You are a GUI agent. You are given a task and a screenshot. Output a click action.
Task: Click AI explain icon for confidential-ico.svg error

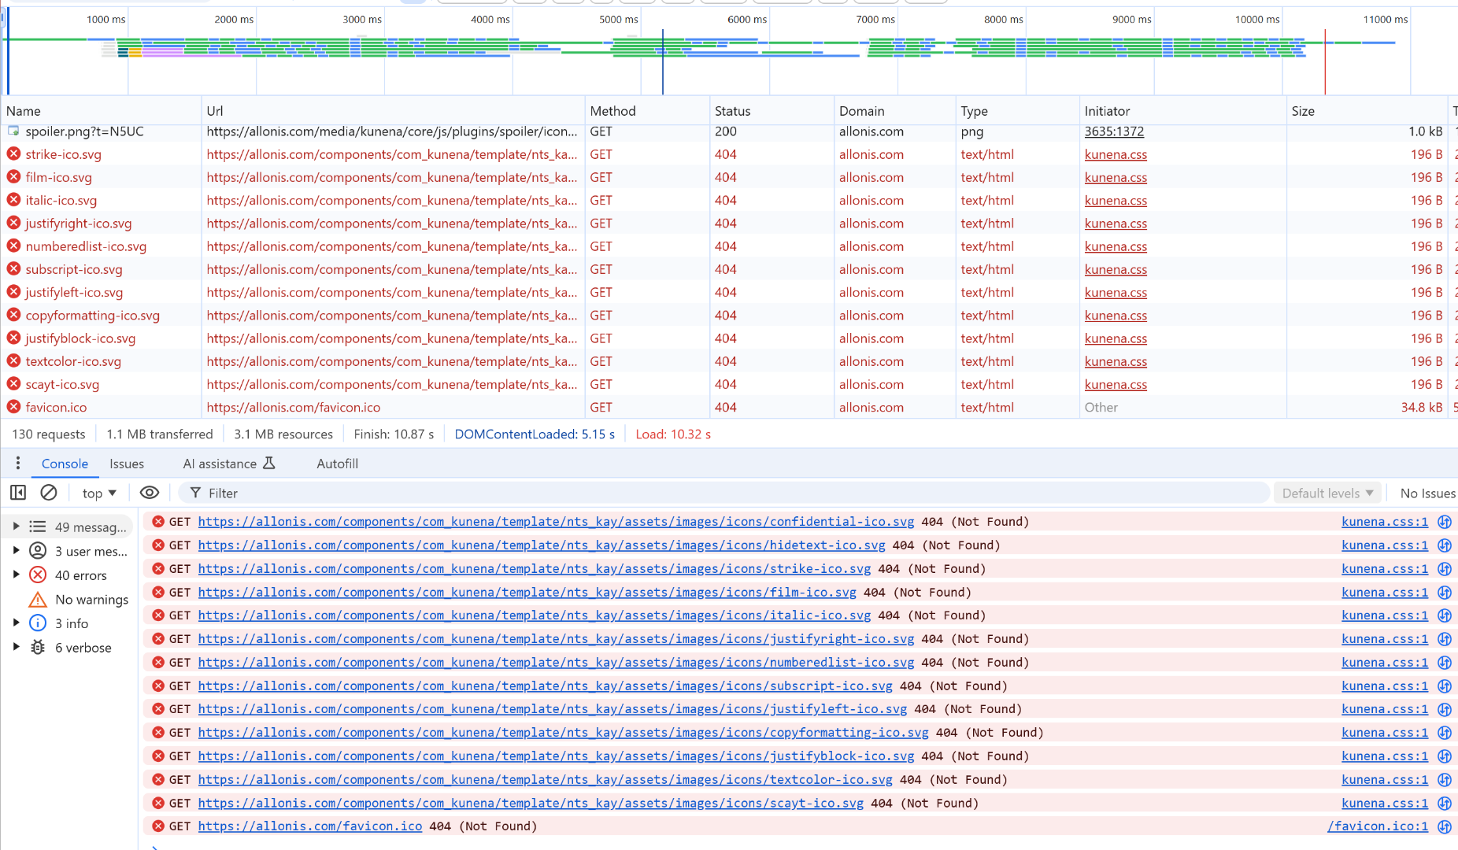point(1445,522)
